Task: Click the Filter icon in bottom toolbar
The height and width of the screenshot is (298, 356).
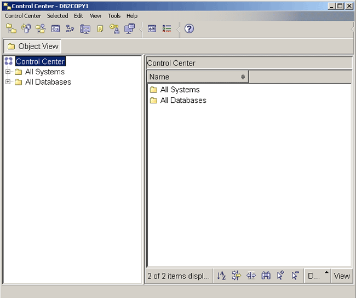Action: click(x=237, y=276)
